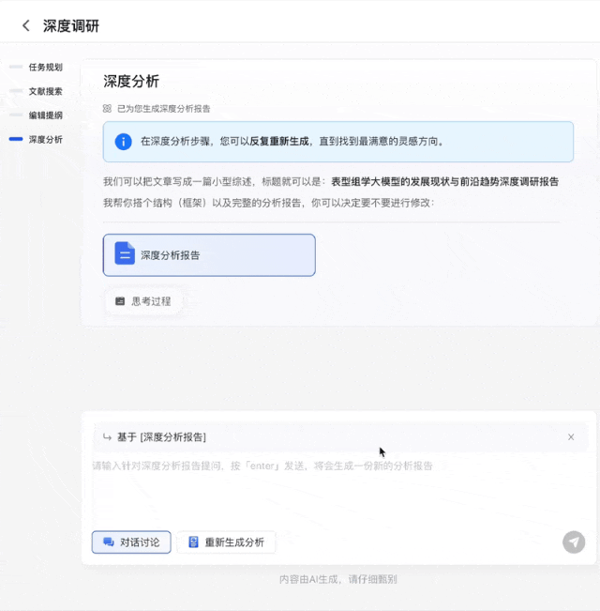Viewport: 600px width, 611px height.
Task: Switch to 对话讨论 mode
Action: (131, 542)
